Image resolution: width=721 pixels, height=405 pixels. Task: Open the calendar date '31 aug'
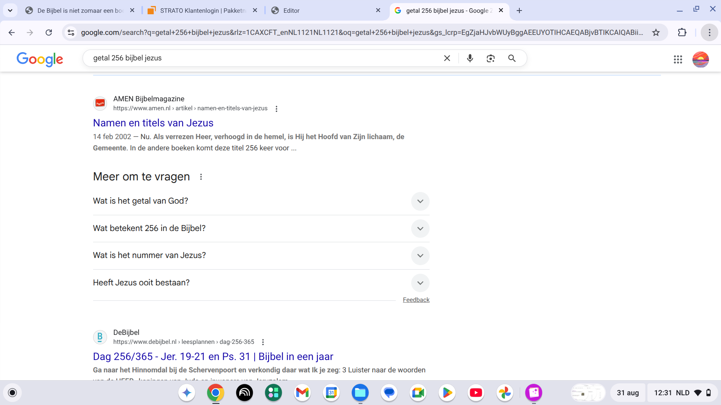pyautogui.click(x=627, y=393)
